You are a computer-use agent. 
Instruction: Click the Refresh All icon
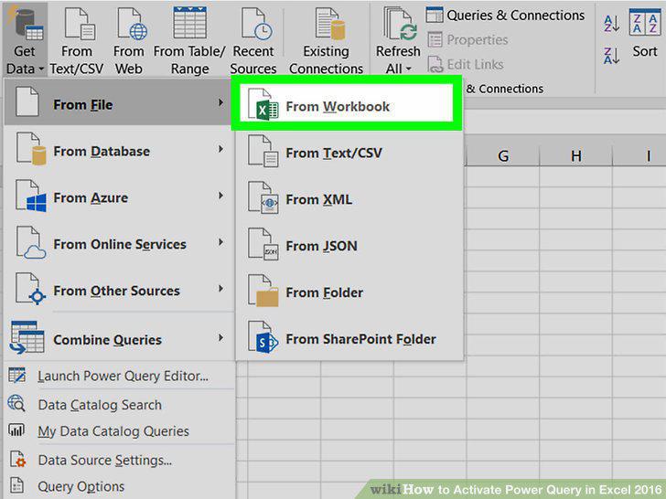[401, 24]
